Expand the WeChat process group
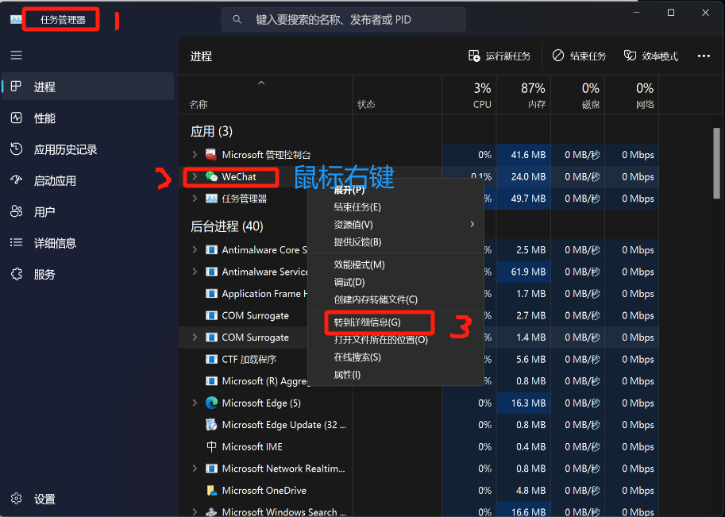Viewport: 725px width, 517px height. point(195,176)
